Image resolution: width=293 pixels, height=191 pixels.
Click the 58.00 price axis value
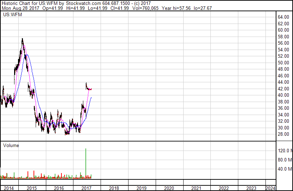coord(283,37)
